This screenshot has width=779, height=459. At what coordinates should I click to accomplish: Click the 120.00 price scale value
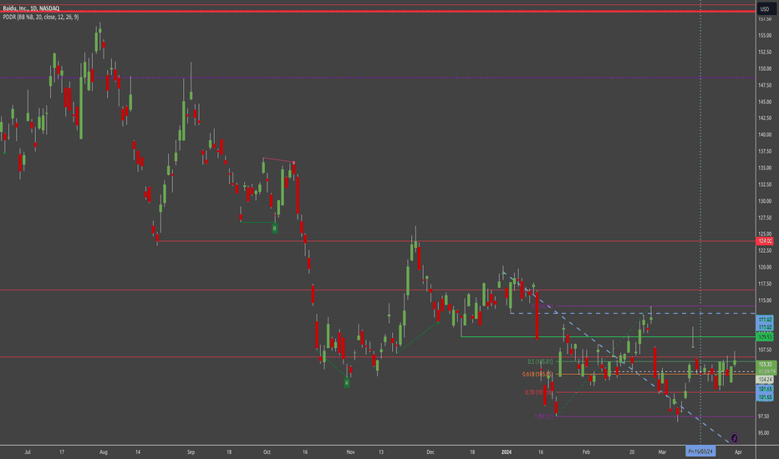[x=765, y=267]
